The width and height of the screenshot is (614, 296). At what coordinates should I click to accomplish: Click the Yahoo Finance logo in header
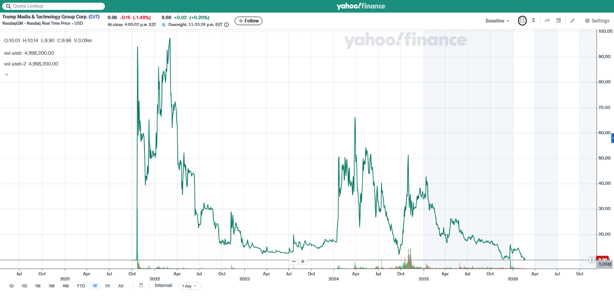(361, 6)
